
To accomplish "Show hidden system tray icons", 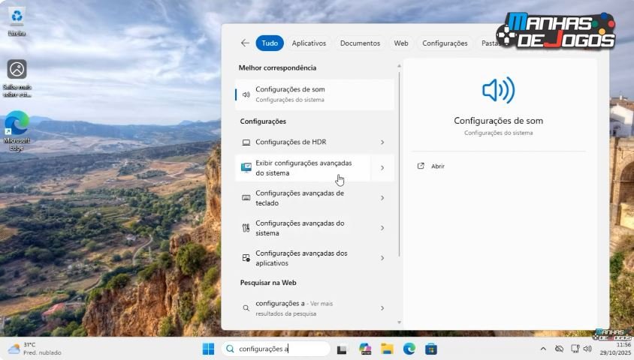I will click(543, 349).
